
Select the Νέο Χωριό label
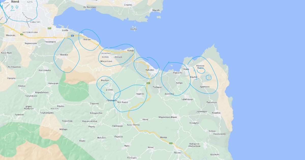(x=123, y=102)
